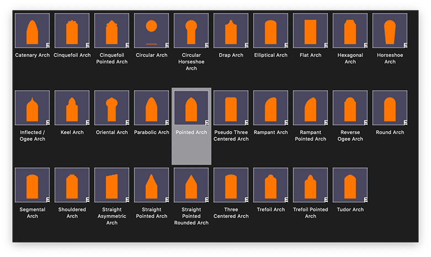
Task: Select the Inflected / Ogee Arch shape
Action: (33, 108)
